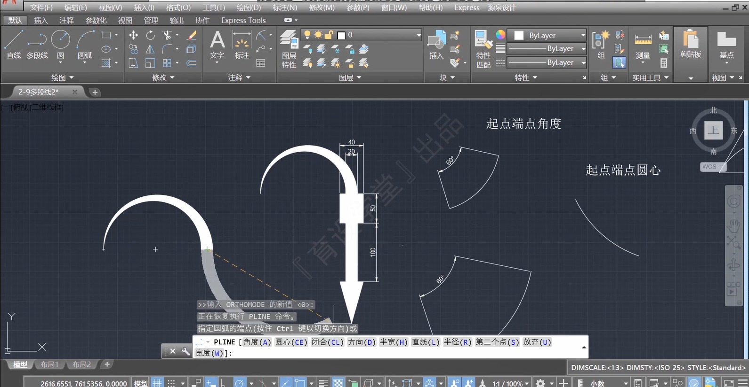Click the Stretch tool icon
The height and width of the screenshot is (387, 749).
click(134, 63)
